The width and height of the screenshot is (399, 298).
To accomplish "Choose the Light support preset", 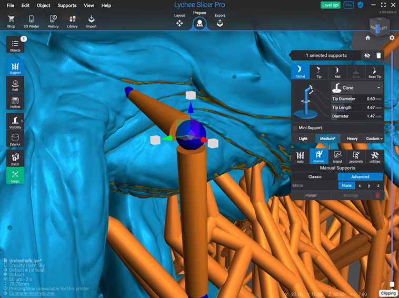I will (x=303, y=138).
